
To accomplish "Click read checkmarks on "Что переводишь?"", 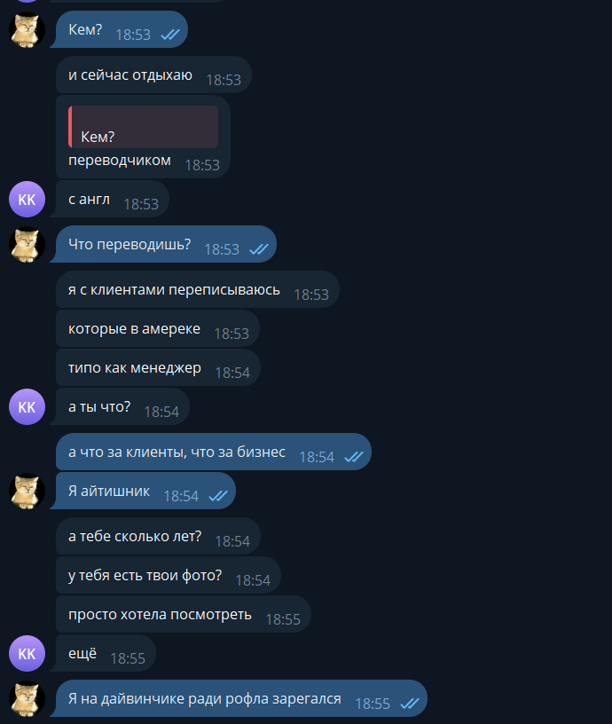I will pyautogui.click(x=259, y=249).
